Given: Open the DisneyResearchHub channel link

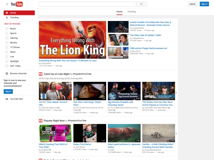Looking at the screenshot, I should (x=153, y=150).
